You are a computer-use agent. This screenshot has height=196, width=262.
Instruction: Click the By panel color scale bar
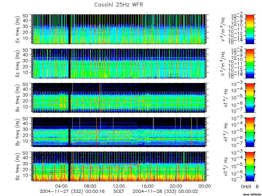[x=250, y=132]
